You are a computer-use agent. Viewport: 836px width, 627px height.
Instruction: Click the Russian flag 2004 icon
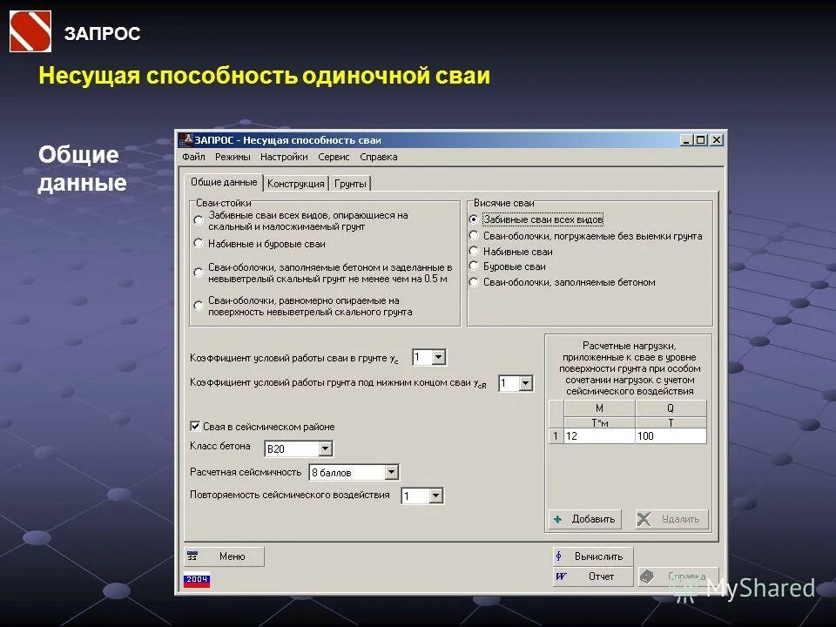[x=197, y=580]
